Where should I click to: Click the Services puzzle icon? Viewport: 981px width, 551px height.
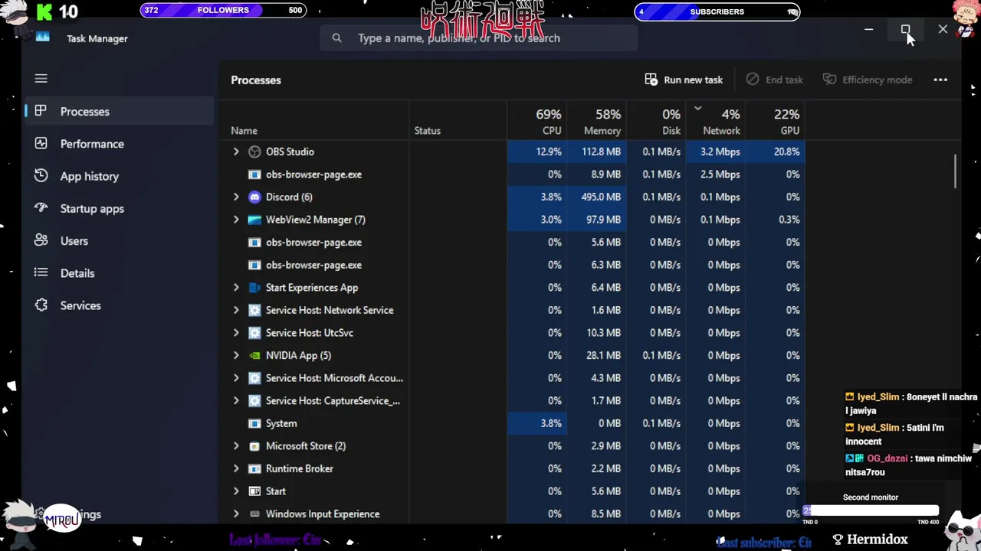pyautogui.click(x=41, y=305)
